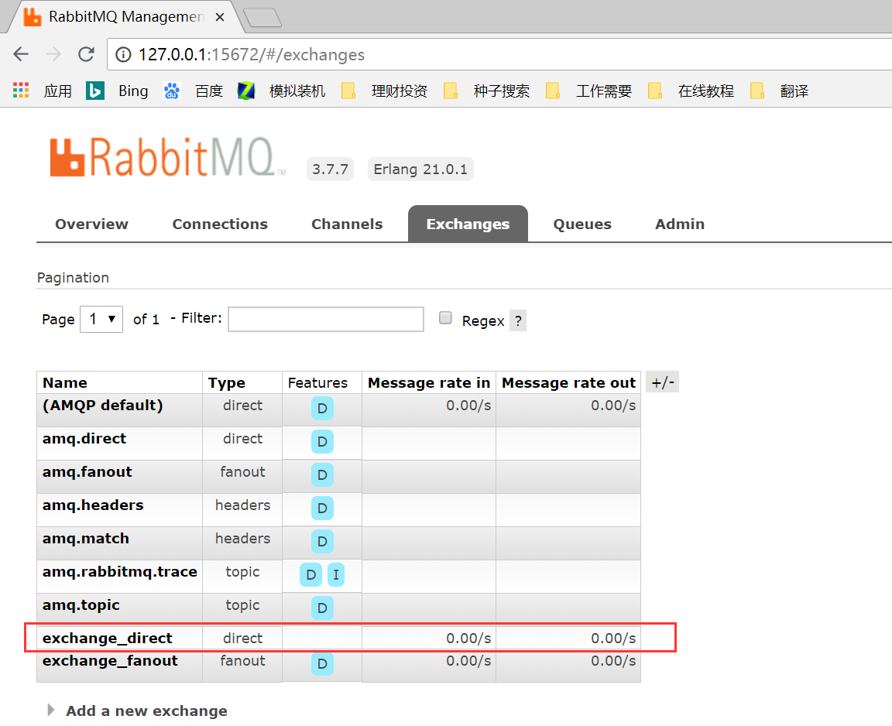Open the Regex help question mark
892x726 pixels.
[x=518, y=320]
